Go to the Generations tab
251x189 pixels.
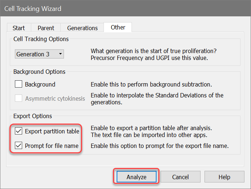coord(82,28)
